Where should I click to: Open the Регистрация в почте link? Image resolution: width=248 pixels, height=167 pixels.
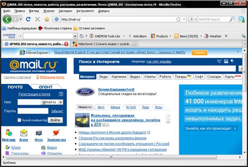34,94
